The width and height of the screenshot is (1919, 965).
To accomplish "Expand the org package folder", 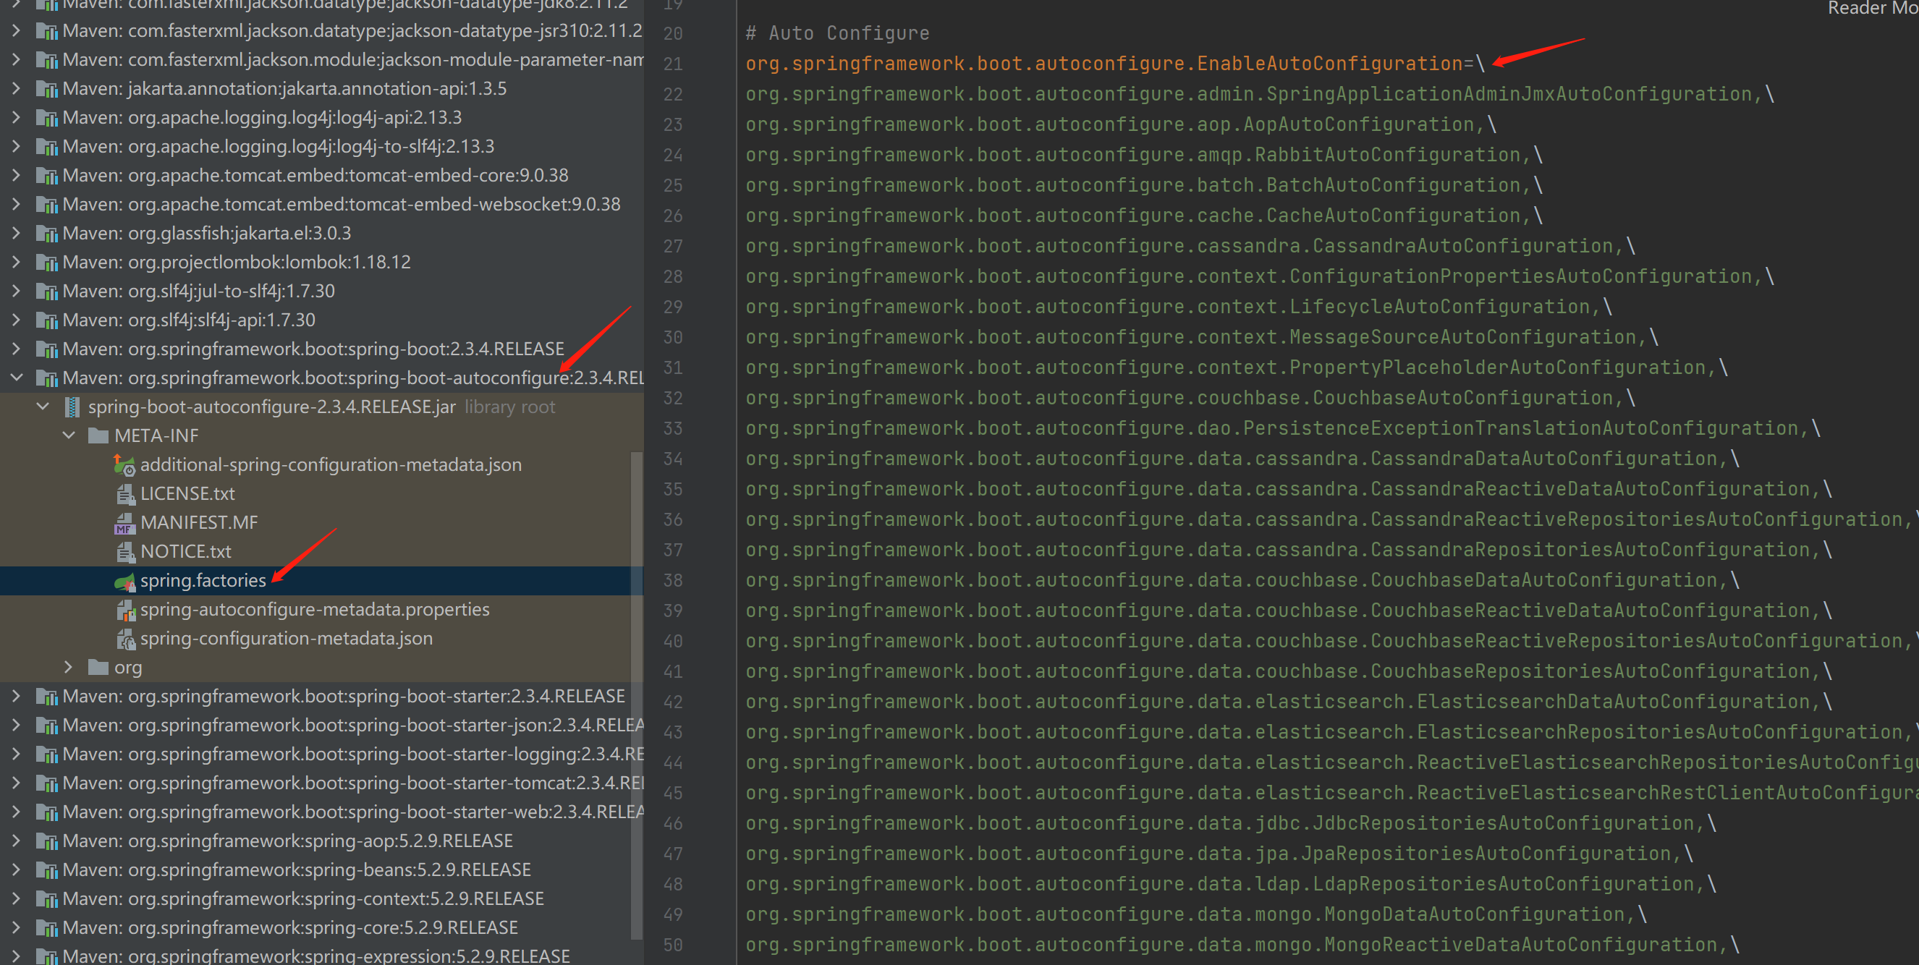I will (69, 667).
